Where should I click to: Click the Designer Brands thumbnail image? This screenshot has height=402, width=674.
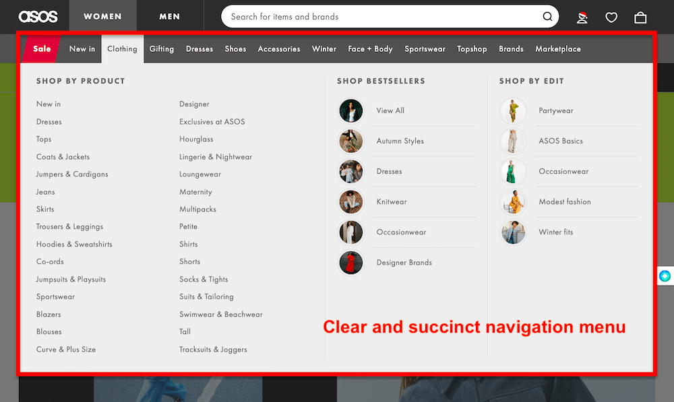[351, 263]
